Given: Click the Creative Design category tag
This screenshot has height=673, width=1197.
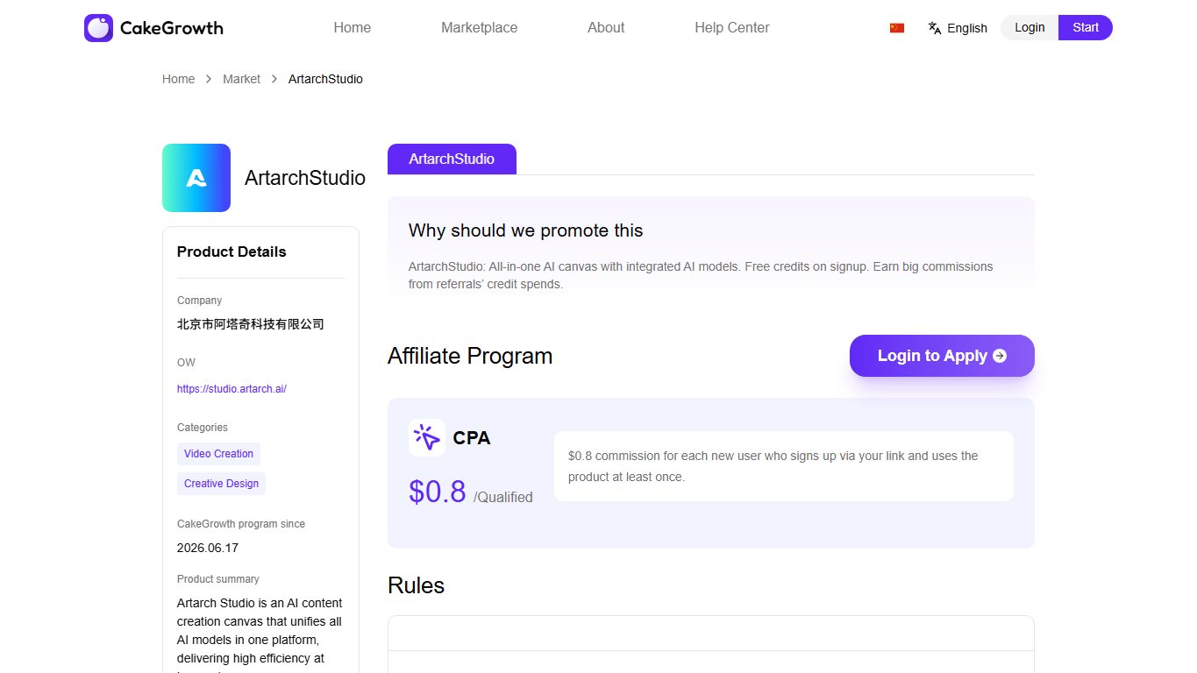Looking at the screenshot, I should [221, 484].
